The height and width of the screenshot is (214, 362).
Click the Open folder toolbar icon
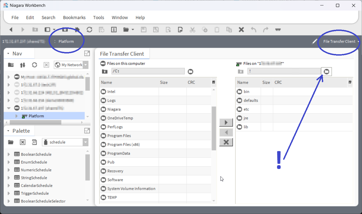pos(126,30)
